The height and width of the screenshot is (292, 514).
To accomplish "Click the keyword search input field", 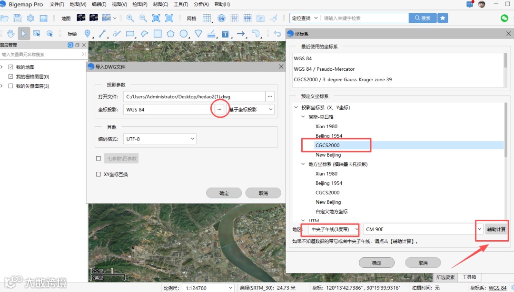I will pyautogui.click(x=365, y=18).
